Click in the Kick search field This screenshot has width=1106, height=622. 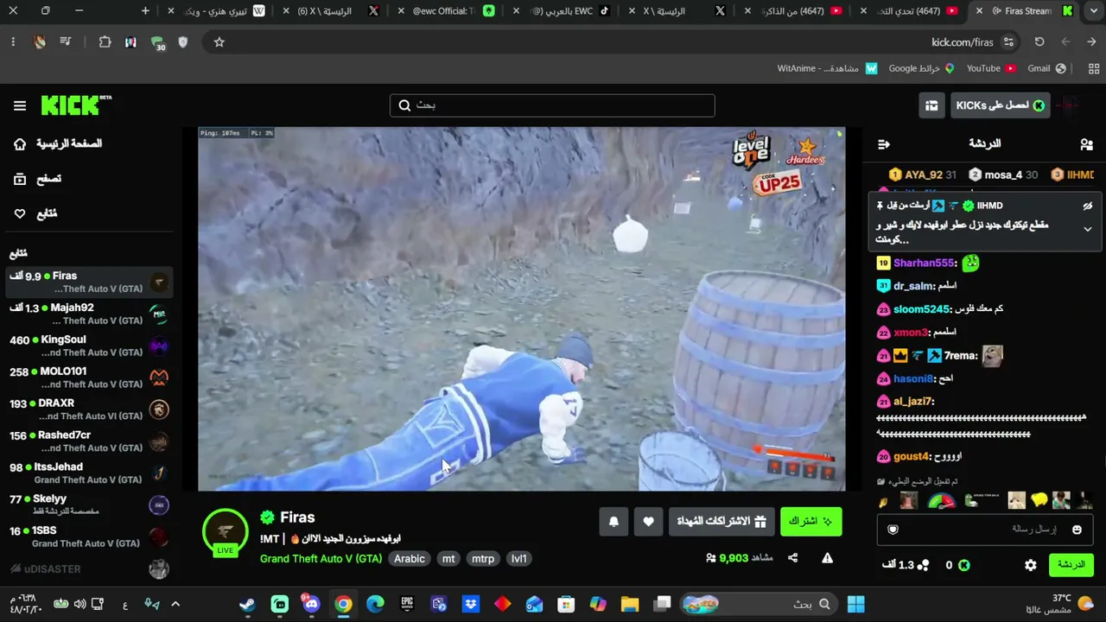[x=552, y=105]
